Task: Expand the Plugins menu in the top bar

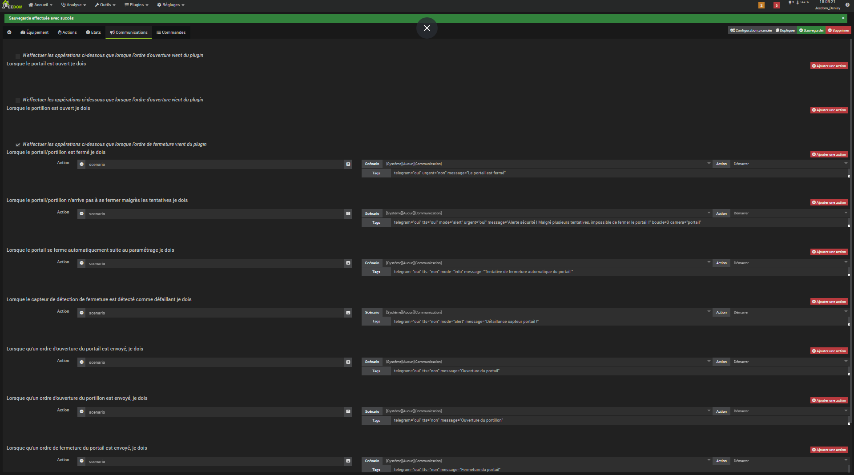Action: click(x=136, y=5)
